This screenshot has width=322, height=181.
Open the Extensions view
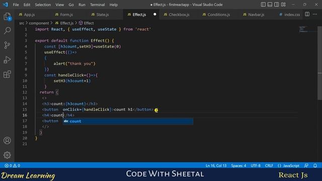point(7,74)
